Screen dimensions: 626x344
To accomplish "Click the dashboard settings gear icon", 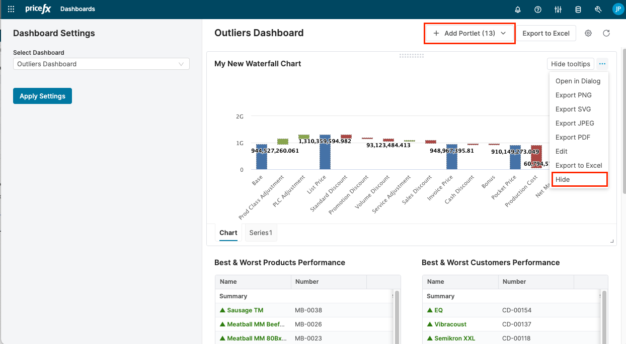I will tap(588, 33).
